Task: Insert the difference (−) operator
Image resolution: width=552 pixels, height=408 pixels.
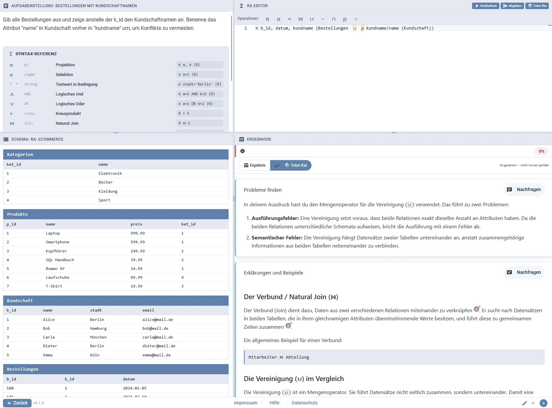Action: click(323, 19)
